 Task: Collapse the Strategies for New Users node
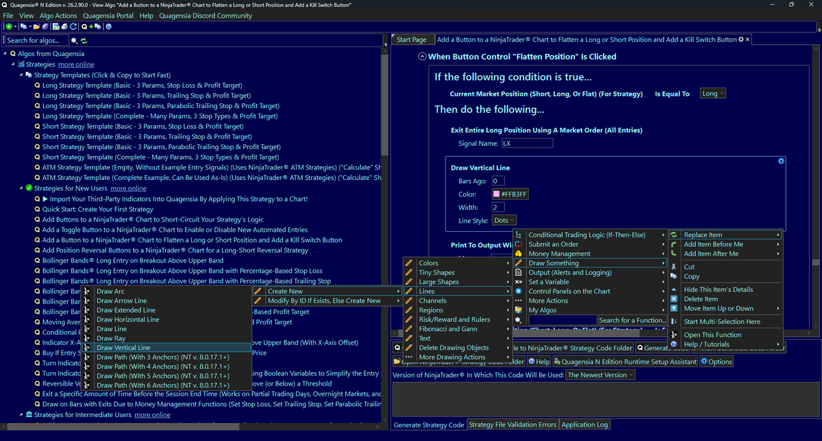point(21,188)
